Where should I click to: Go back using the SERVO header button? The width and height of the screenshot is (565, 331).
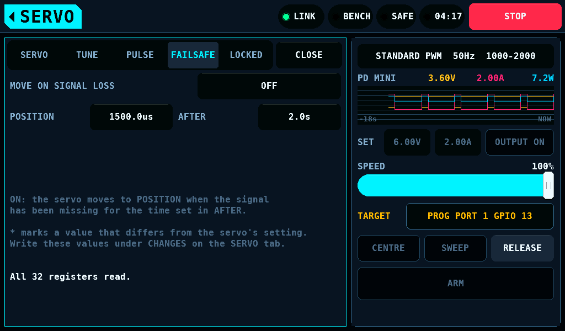[x=43, y=17]
